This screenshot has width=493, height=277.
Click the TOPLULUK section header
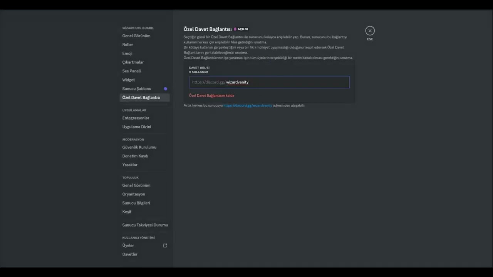[131, 178]
